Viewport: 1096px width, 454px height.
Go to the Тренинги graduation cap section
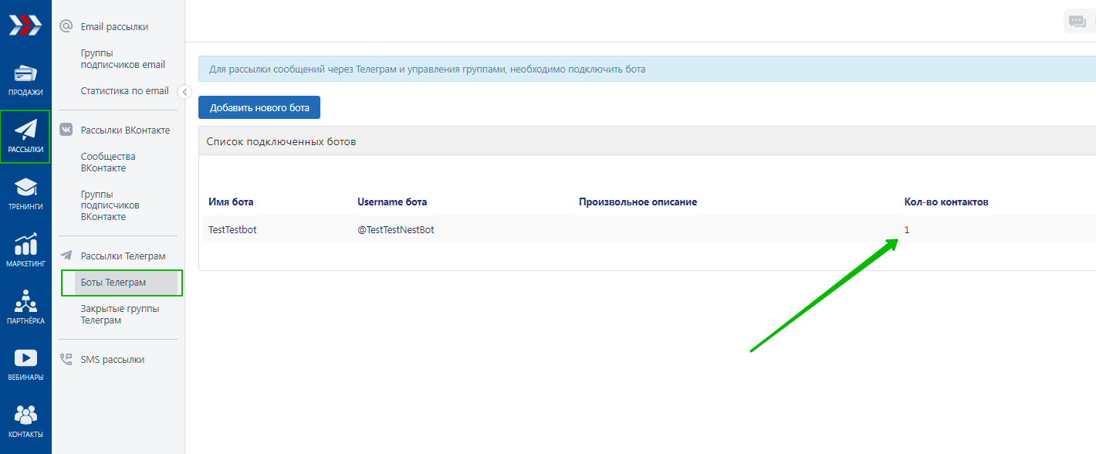click(25, 194)
